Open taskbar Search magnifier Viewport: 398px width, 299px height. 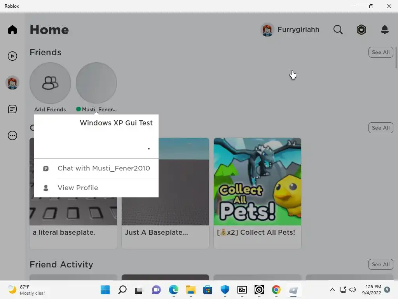122,290
